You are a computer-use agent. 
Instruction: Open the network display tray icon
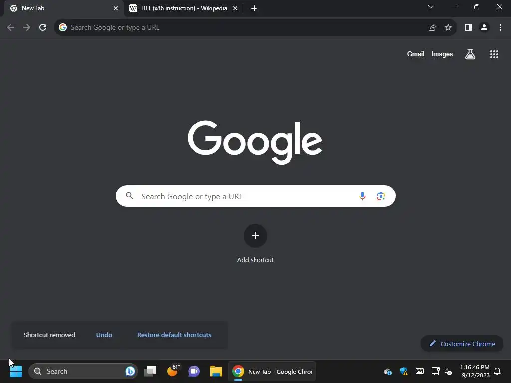[435, 371]
